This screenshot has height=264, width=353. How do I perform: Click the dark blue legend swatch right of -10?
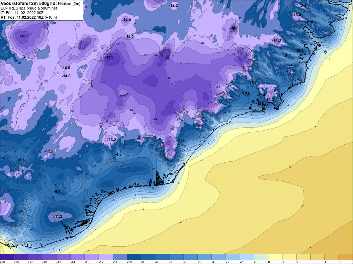[134, 257]
